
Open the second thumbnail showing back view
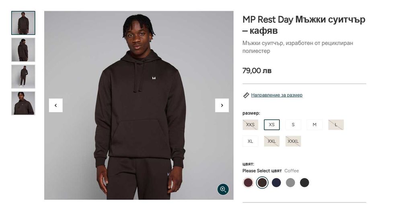click(23, 50)
